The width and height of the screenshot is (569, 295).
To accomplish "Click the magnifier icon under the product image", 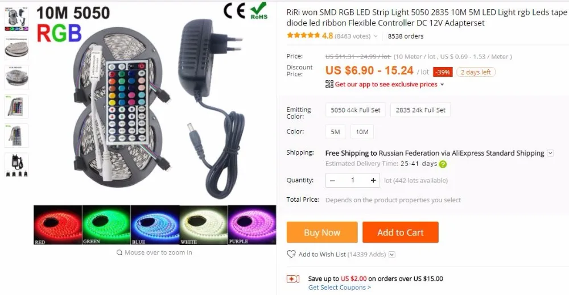I will click(x=119, y=252).
